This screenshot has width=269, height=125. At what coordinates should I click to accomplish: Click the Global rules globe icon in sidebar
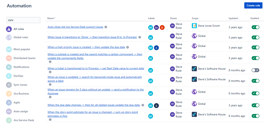9,37
